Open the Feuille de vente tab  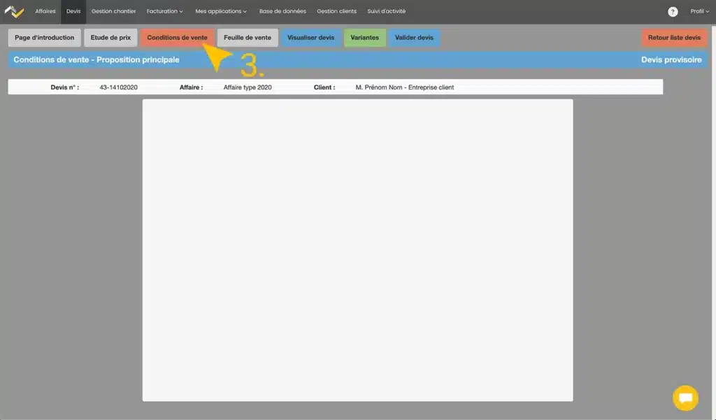pyautogui.click(x=248, y=38)
